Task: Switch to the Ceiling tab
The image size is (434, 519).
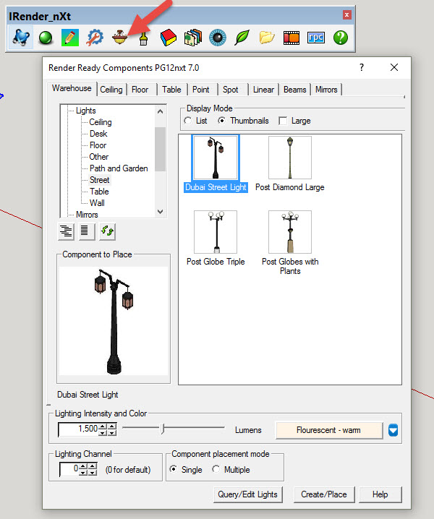Action: [111, 90]
